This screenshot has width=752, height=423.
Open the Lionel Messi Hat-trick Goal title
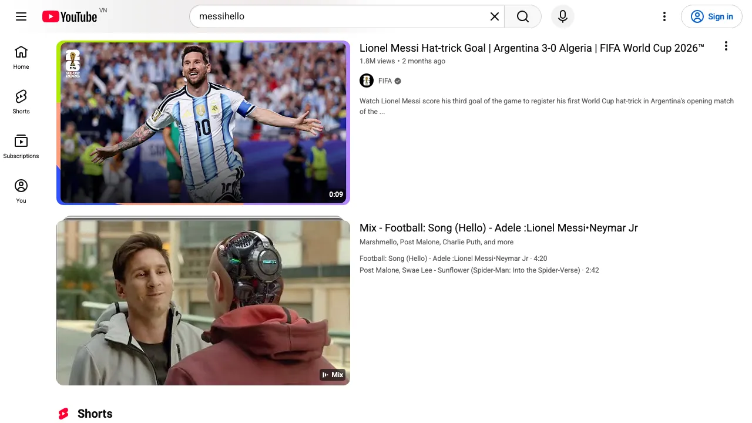point(532,48)
